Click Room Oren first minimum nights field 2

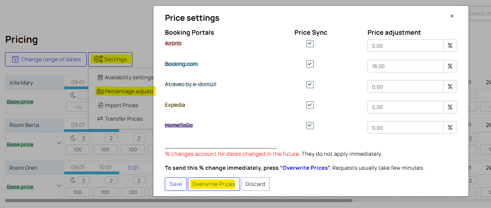(x=83, y=180)
